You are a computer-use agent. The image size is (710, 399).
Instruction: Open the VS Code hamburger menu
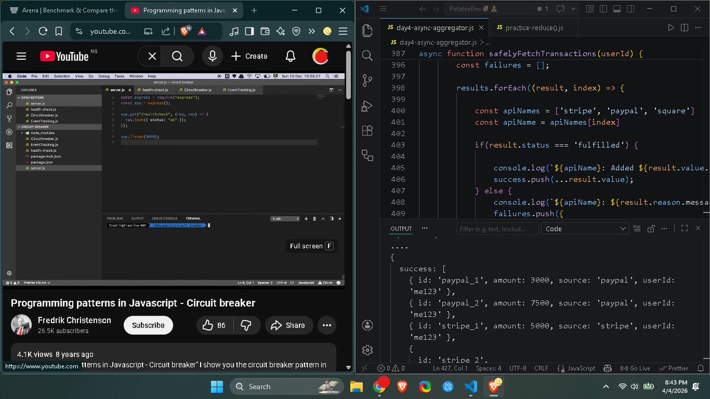click(x=382, y=9)
